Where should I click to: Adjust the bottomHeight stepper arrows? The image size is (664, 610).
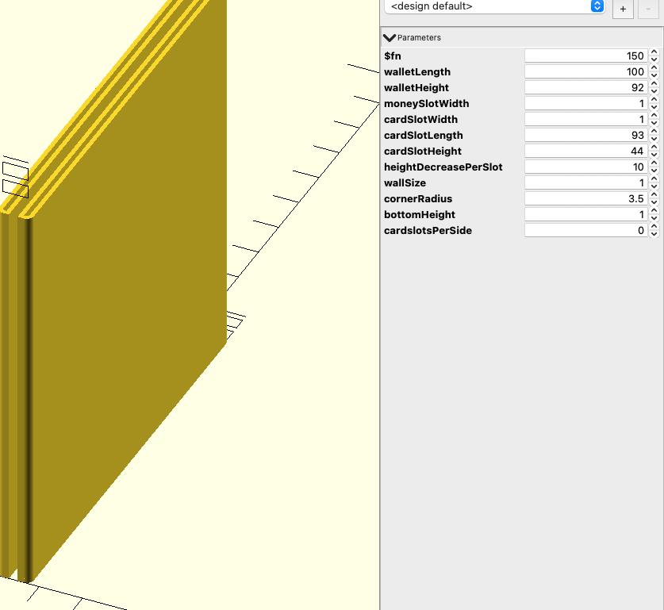[654, 215]
